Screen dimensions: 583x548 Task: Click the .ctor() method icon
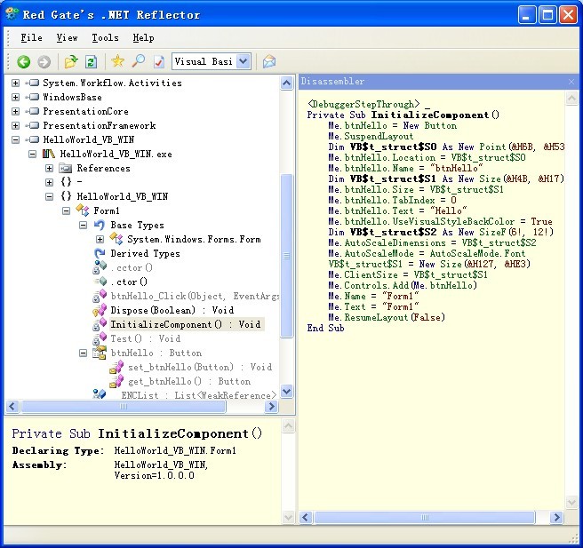(x=100, y=282)
